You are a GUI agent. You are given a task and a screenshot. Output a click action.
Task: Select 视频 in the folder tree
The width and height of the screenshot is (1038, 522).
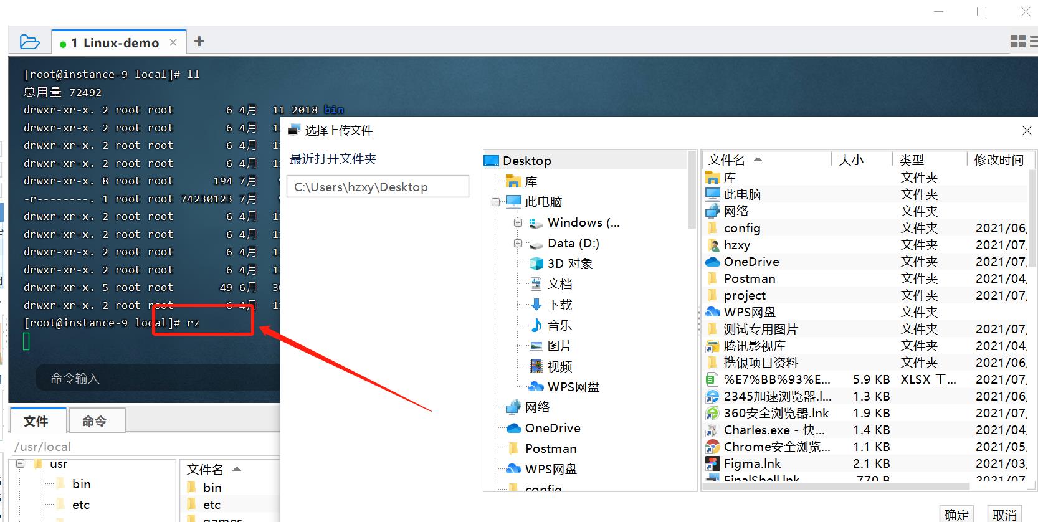tap(559, 366)
